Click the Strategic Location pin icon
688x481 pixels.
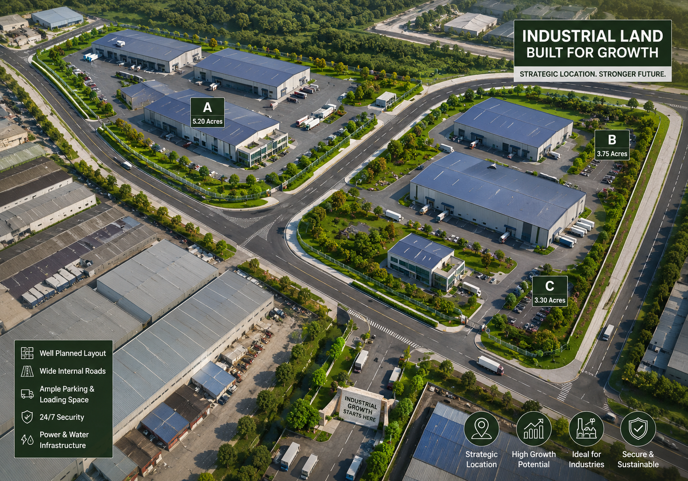click(x=481, y=429)
